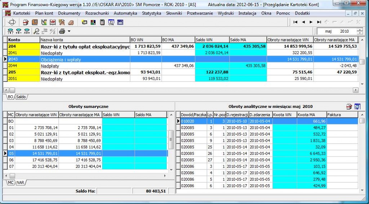The image size is (369, 204).
Task: Click the F1 CTRL help icon
Action: 111,22
